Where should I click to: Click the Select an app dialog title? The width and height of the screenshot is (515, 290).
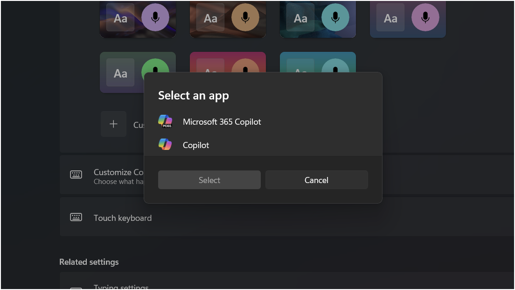click(x=194, y=96)
